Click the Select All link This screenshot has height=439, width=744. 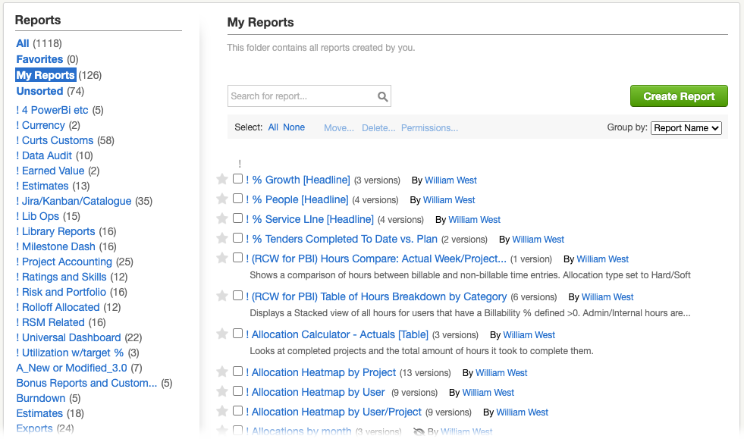click(x=273, y=127)
